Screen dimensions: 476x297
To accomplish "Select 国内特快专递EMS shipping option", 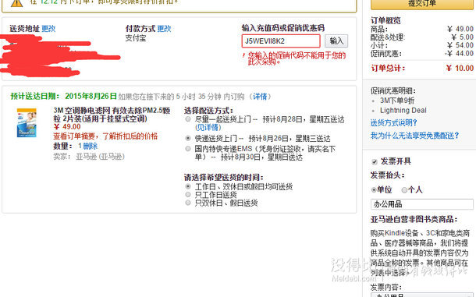I will 188,149.
